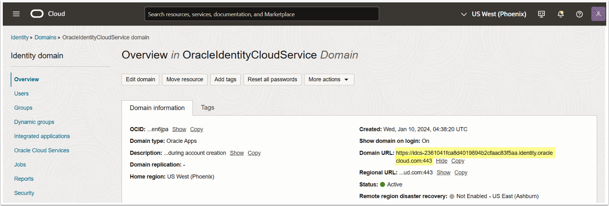Image resolution: width=609 pixels, height=206 pixels.
Task: Click the Edit domain button
Action: (x=140, y=79)
